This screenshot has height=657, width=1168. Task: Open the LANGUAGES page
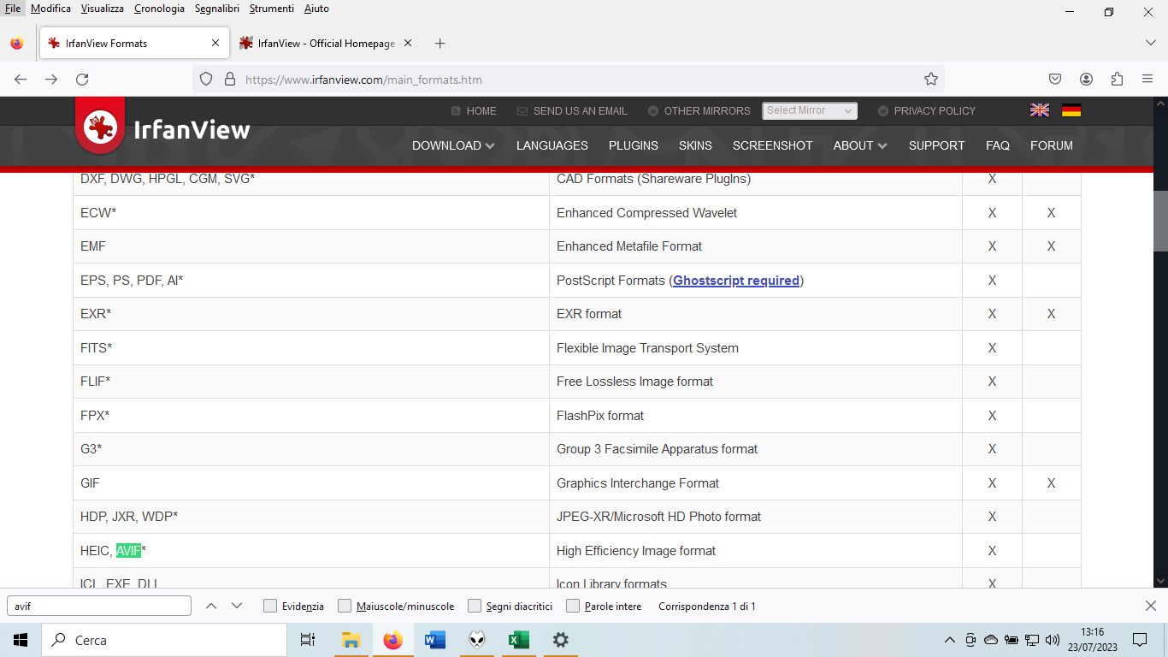552,145
